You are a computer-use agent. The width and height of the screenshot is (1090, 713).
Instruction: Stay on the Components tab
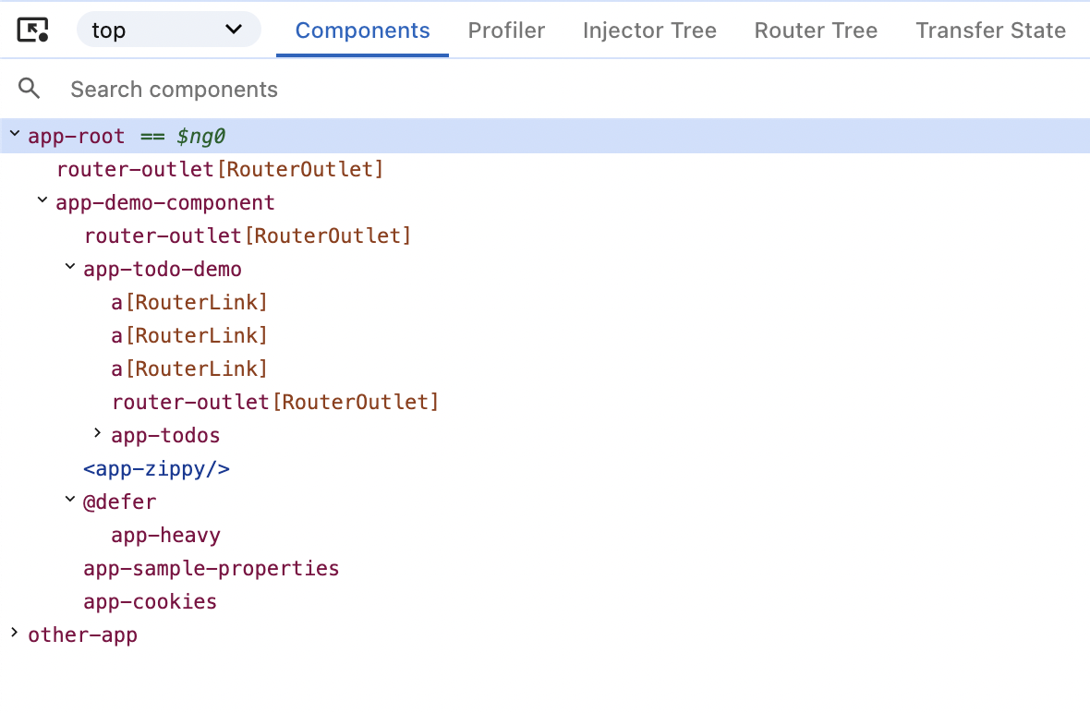coord(362,30)
